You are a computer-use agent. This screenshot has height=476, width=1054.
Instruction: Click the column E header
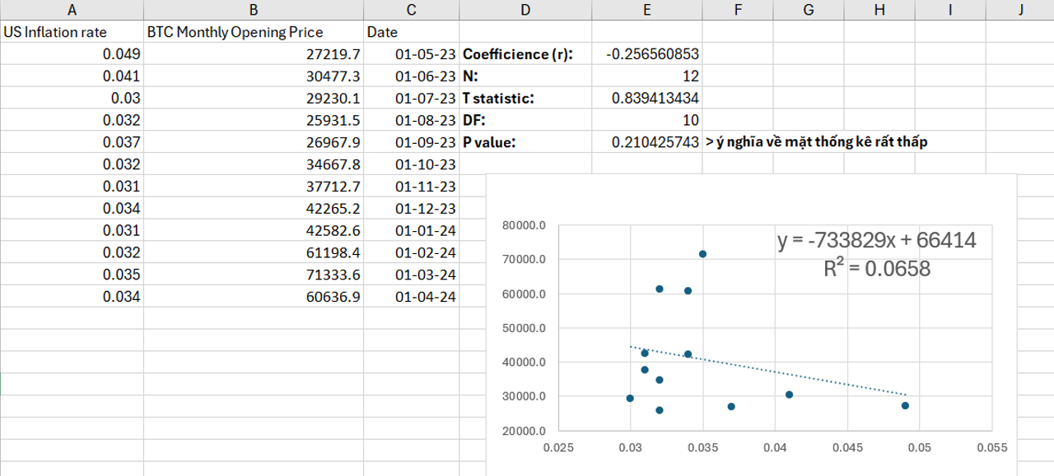646,10
